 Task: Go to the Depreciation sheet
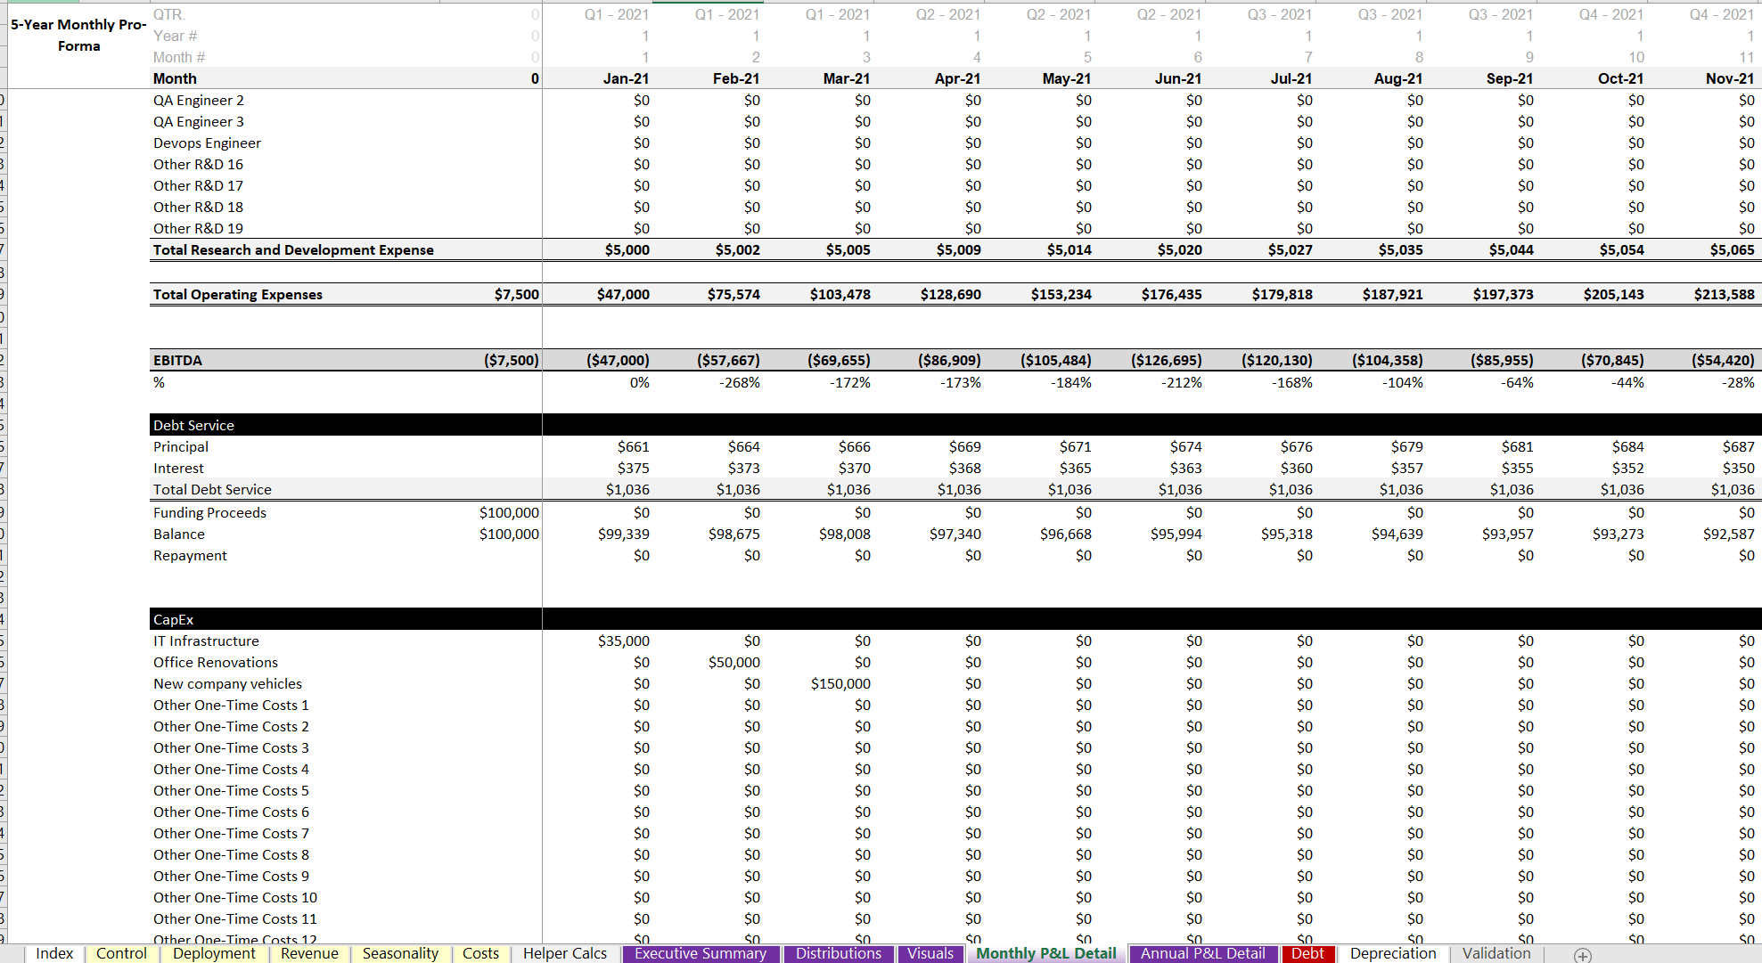[x=1392, y=953]
